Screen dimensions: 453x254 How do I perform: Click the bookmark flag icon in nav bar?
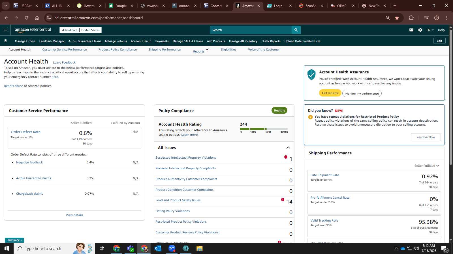5,41
